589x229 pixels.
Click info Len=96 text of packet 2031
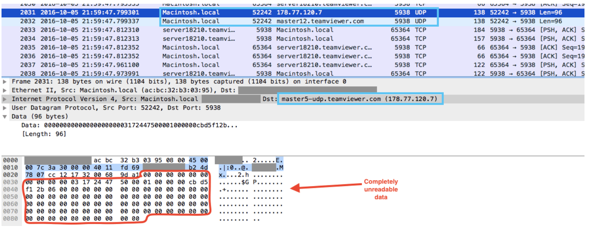coord(551,12)
